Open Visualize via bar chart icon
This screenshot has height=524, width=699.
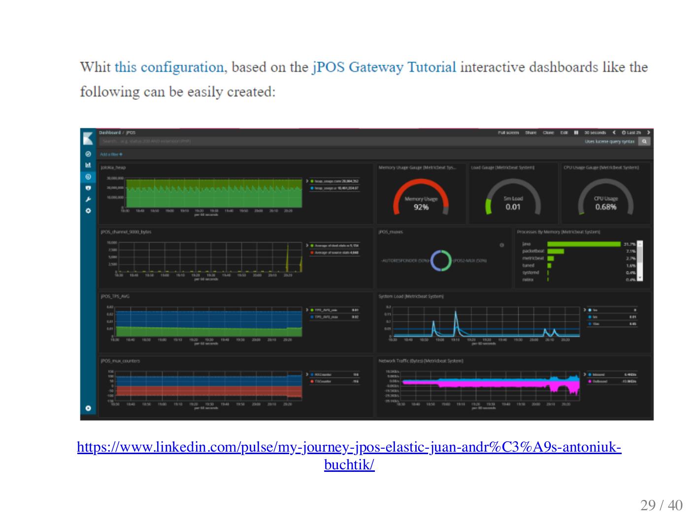pyautogui.click(x=88, y=165)
